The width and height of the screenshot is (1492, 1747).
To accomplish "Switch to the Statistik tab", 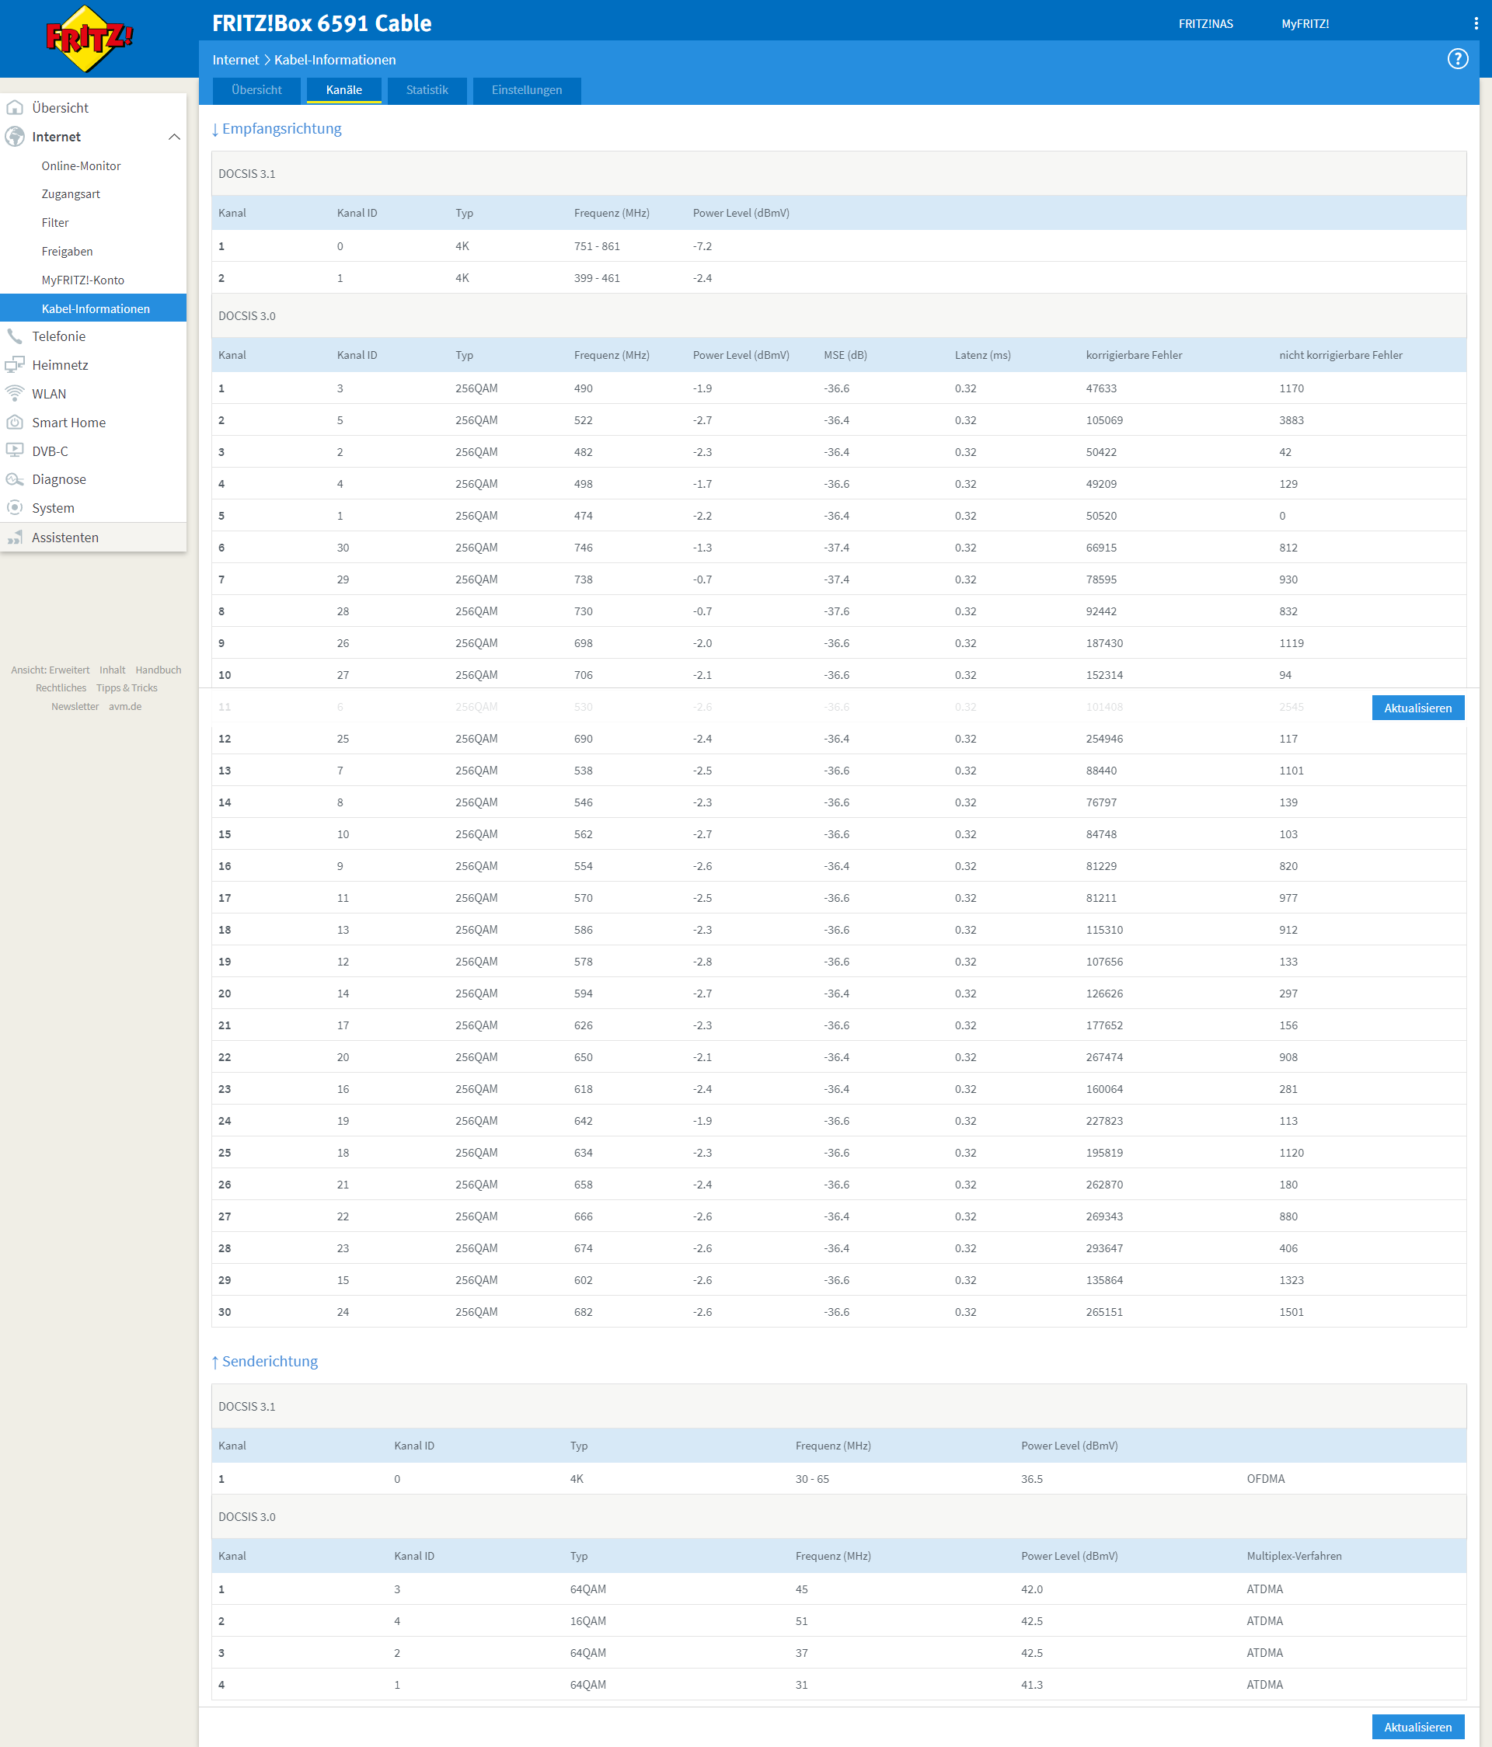I will point(427,90).
